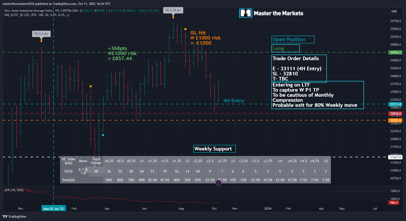Click the orange arrow under OE 2.18 atr
The height and width of the screenshot is (221, 406).
tap(173, 16)
